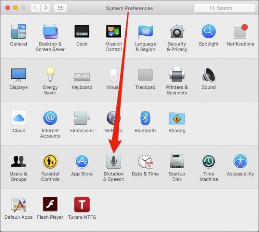Minimize window with yellow button

(16, 8)
